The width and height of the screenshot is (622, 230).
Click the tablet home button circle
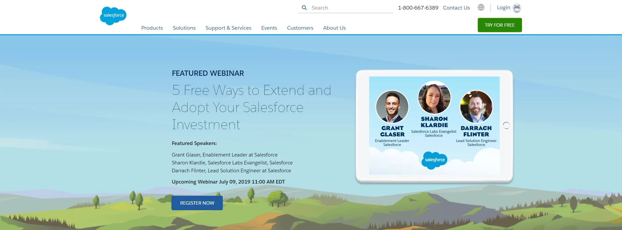[506, 126]
